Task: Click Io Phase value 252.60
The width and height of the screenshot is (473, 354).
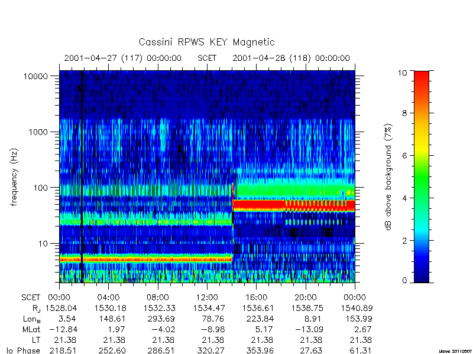Action: 112,350
